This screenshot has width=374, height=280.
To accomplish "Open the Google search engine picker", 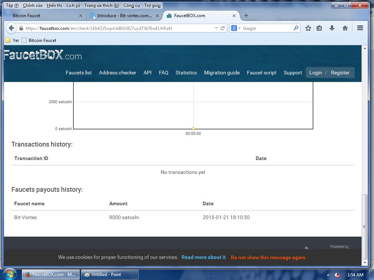I will [236, 28].
